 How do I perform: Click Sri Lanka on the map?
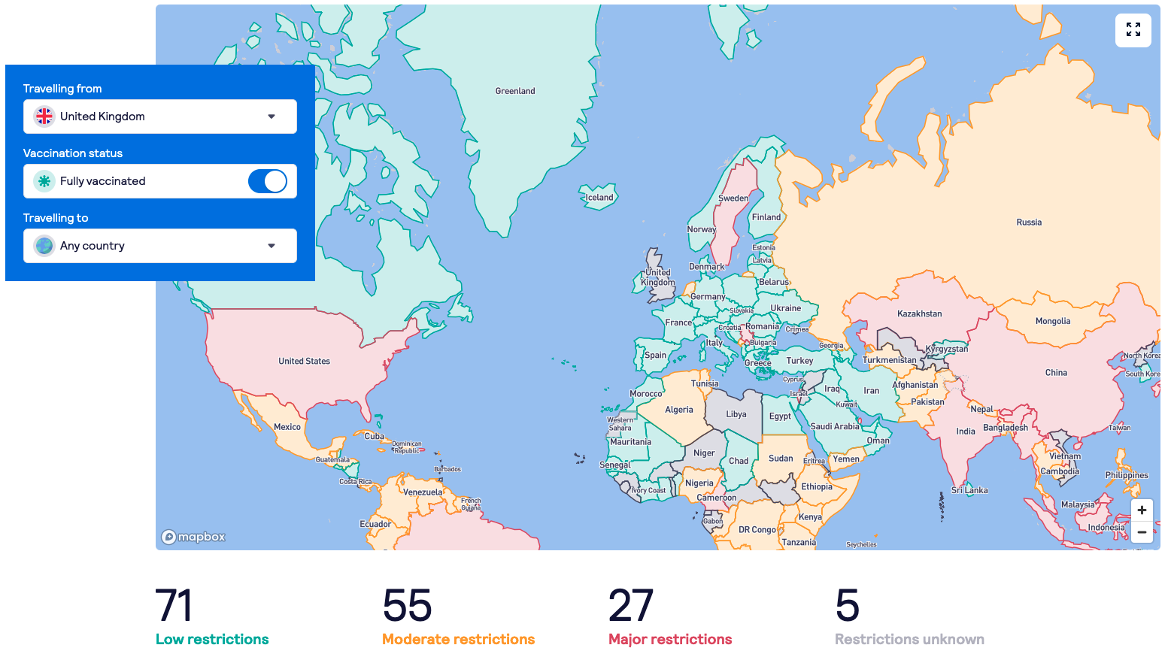[969, 490]
